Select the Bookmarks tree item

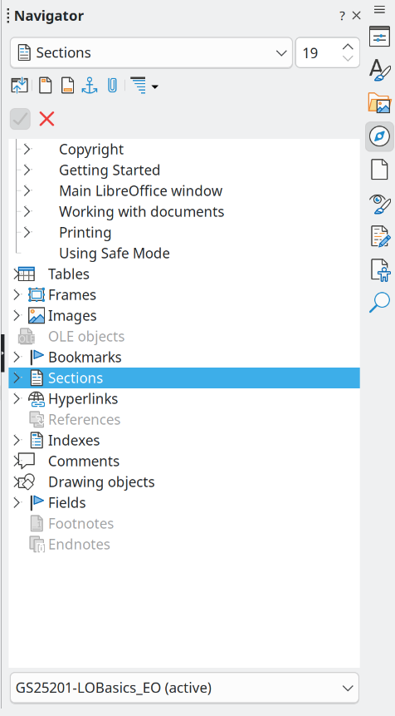pyautogui.click(x=85, y=357)
